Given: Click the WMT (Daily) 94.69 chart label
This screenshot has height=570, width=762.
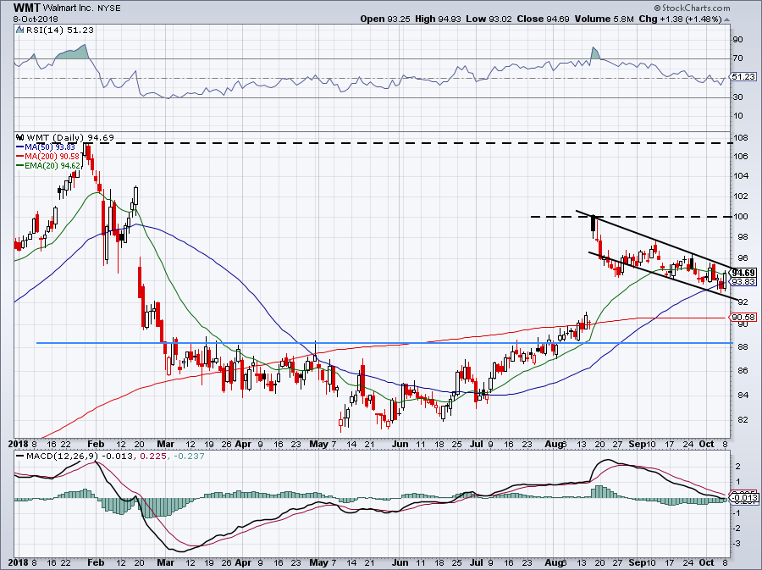Looking at the screenshot, I should pos(70,137).
